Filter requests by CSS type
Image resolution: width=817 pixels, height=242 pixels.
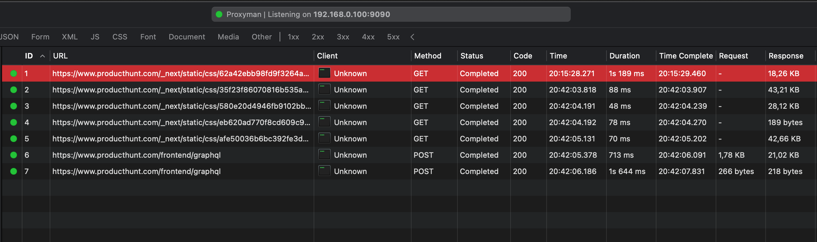(x=120, y=37)
